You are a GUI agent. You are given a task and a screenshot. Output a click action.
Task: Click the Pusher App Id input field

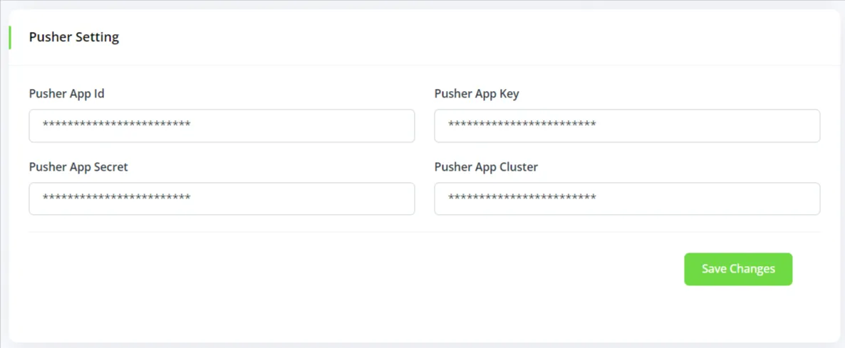[221, 126]
